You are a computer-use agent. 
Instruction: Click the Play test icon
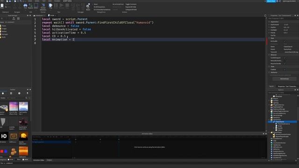[50, 5]
